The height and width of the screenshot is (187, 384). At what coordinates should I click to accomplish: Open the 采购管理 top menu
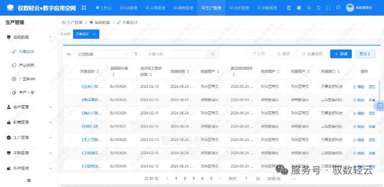(x=267, y=8)
